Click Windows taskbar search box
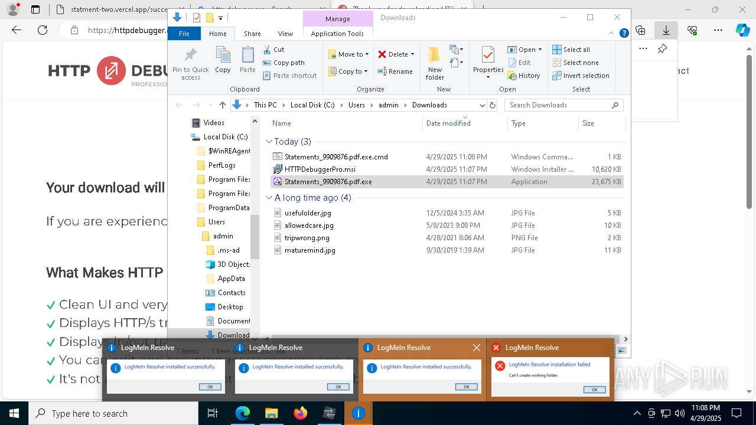 tap(113, 413)
